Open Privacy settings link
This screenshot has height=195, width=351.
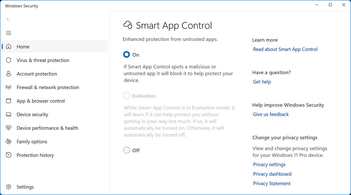point(269,164)
